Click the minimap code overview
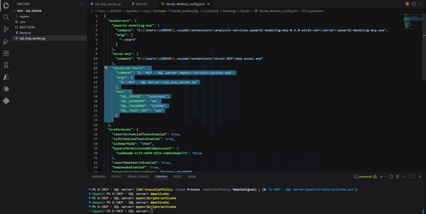Image resolution: width=426 pixels, height=214 pixels. [x=412, y=22]
